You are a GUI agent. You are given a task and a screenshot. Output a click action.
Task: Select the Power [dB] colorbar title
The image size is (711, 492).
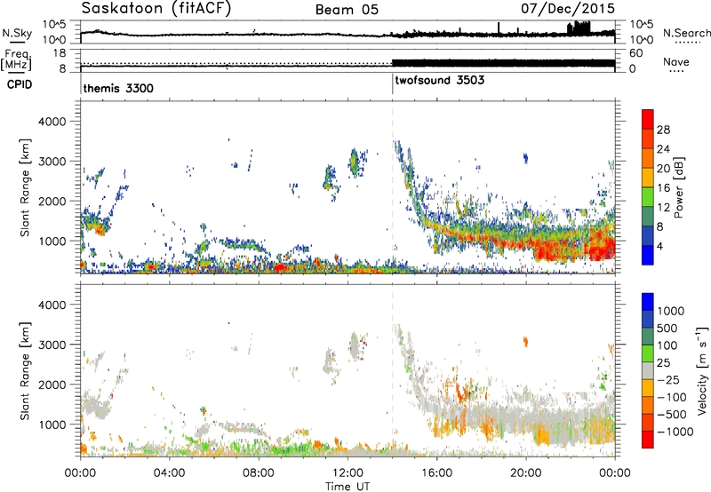pyautogui.click(x=678, y=187)
